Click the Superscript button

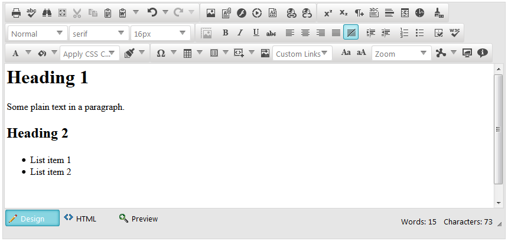coord(328,12)
